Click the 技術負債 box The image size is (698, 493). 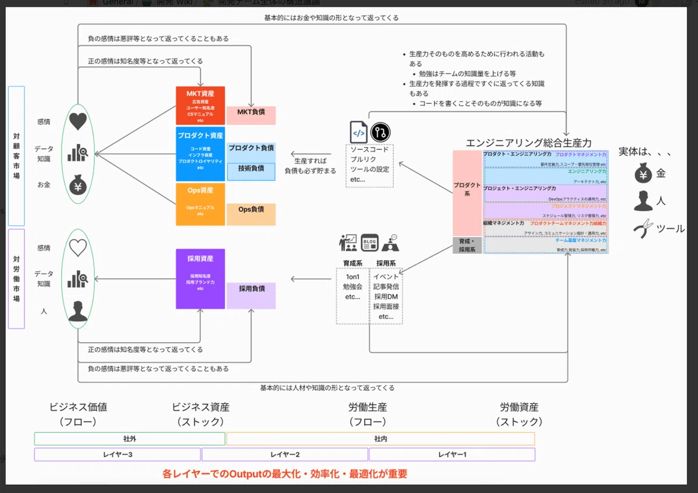coord(251,171)
